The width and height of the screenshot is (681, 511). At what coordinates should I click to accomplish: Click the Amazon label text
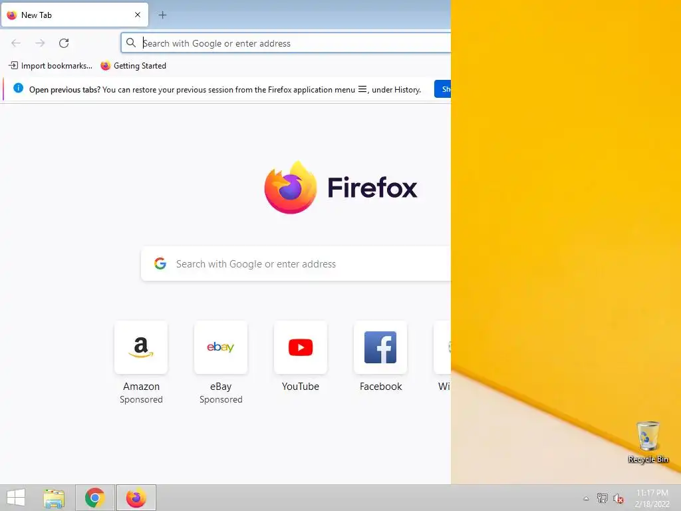[x=141, y=387]
